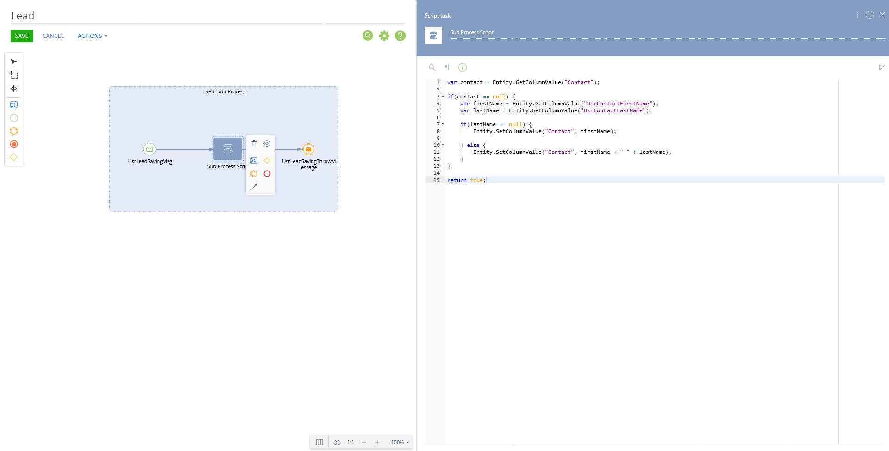889x451 pixels.
Task: Close the Script task panel
Action: pyautogui.click(x=883, y=15)
